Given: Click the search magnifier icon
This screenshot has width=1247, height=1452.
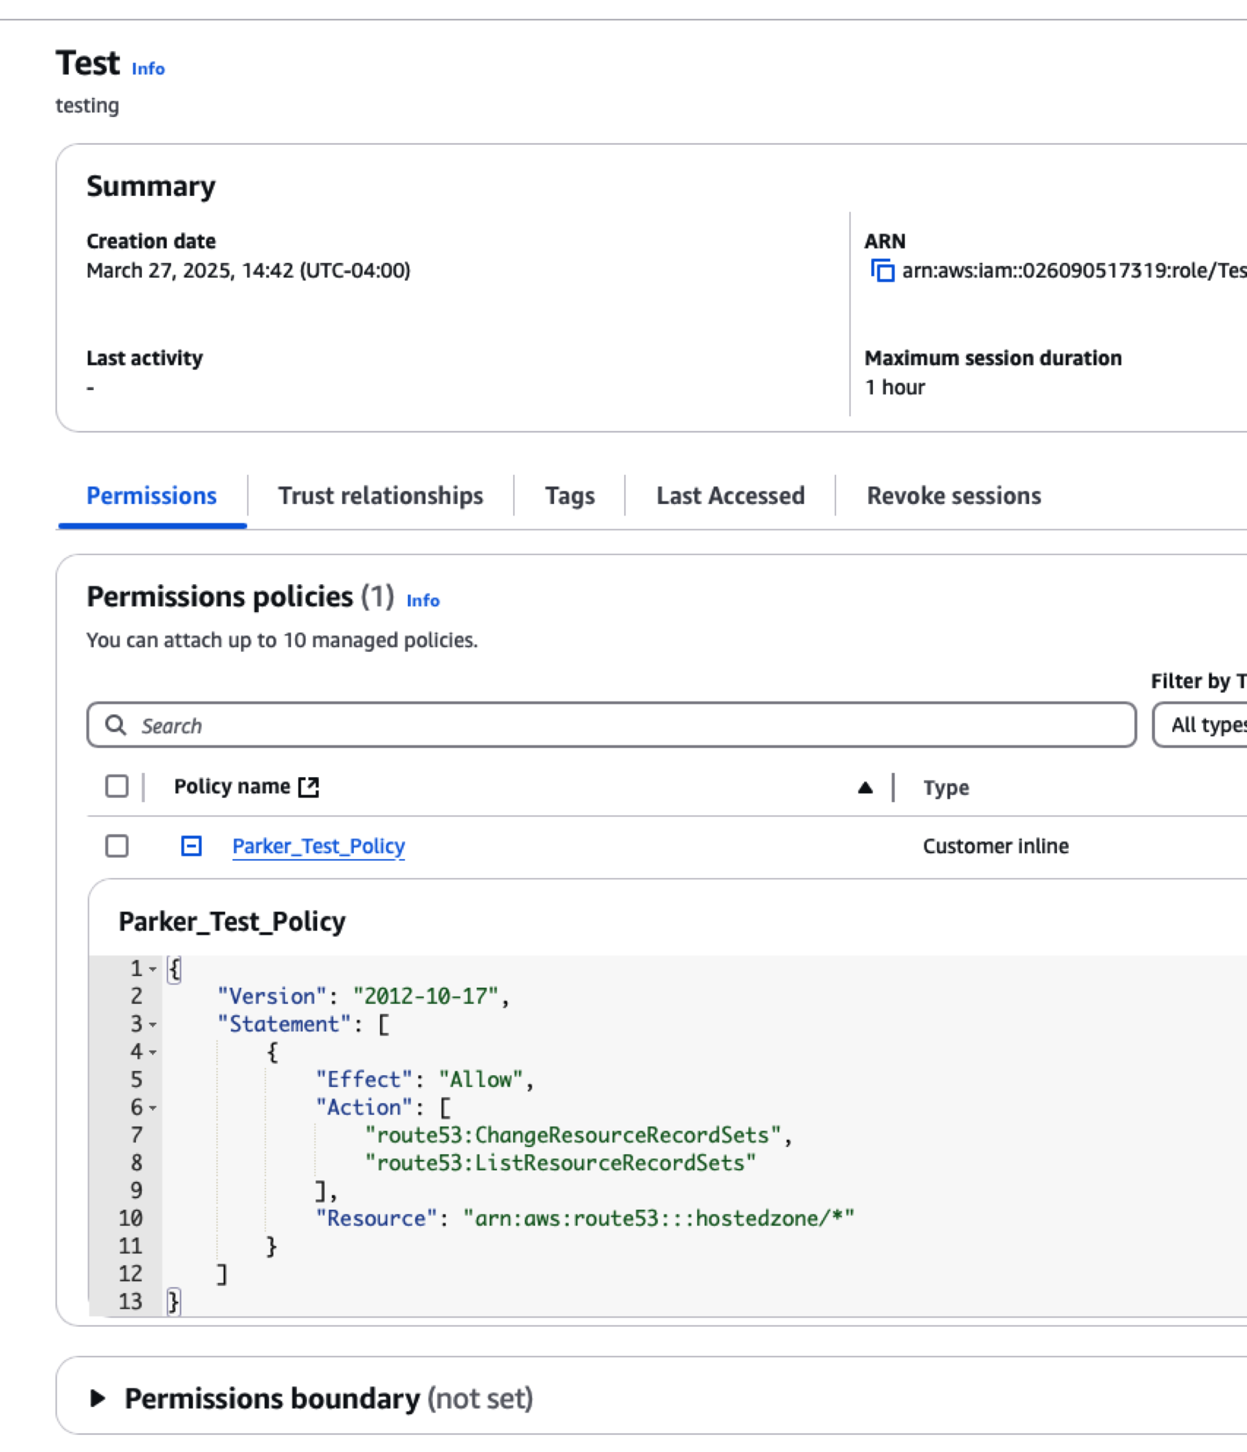Looking at the screenshot, I should coord(116,725).
